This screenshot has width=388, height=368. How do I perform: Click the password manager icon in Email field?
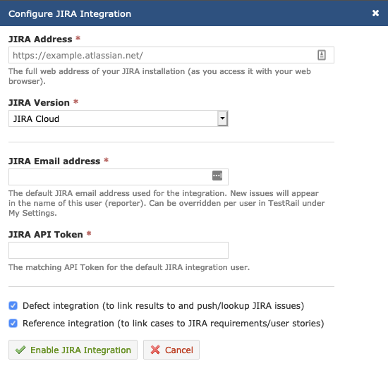tap(217, 176)
